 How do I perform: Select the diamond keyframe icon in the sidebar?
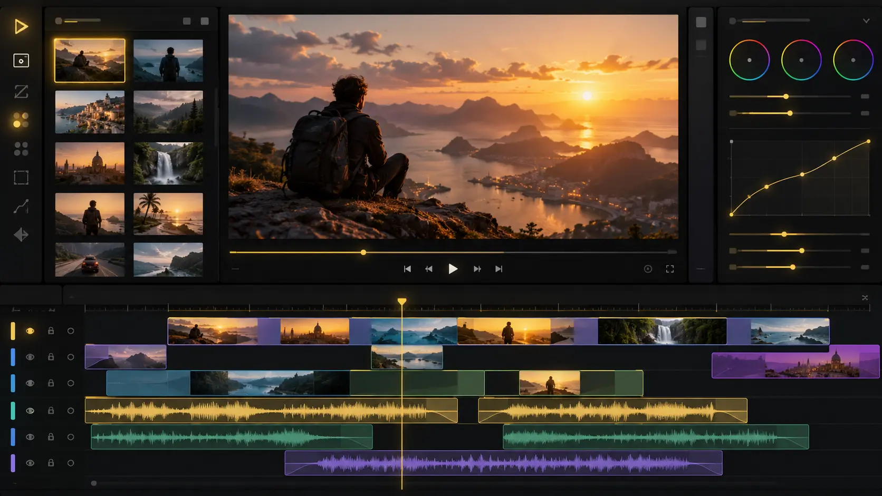[21, 235]
